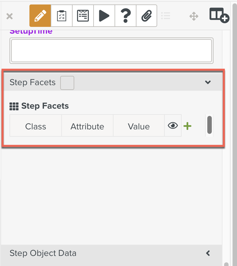Click the Class column header
This screenshot has height=266, width=237.
[36, 127]
